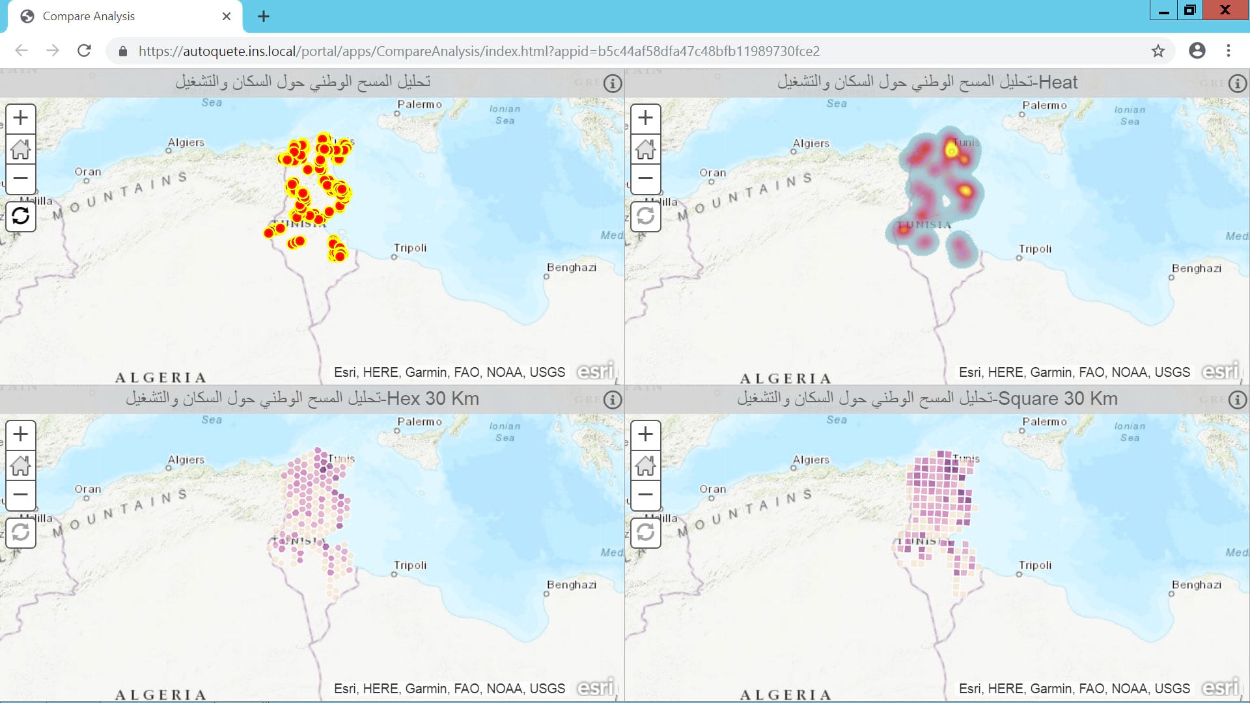Screen dimensions: 1250x703
Task: Open a new browser tab
Action: tap(263, 16)
